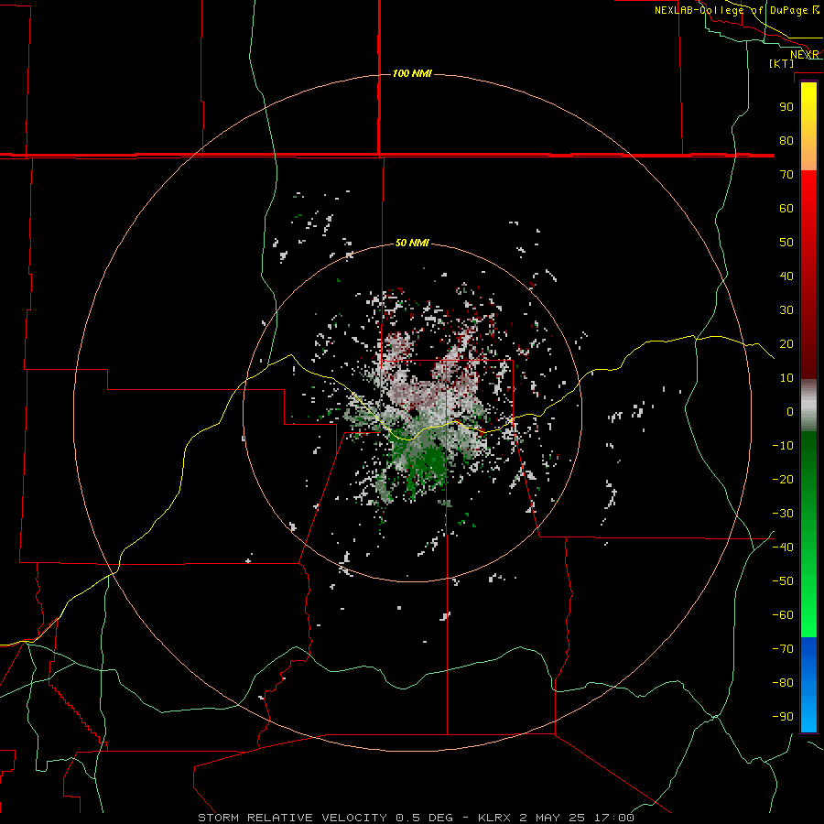This screenshot has height=824, width=824.
Task: Click the 70 value on velocity scale
Action: (786, 175)
